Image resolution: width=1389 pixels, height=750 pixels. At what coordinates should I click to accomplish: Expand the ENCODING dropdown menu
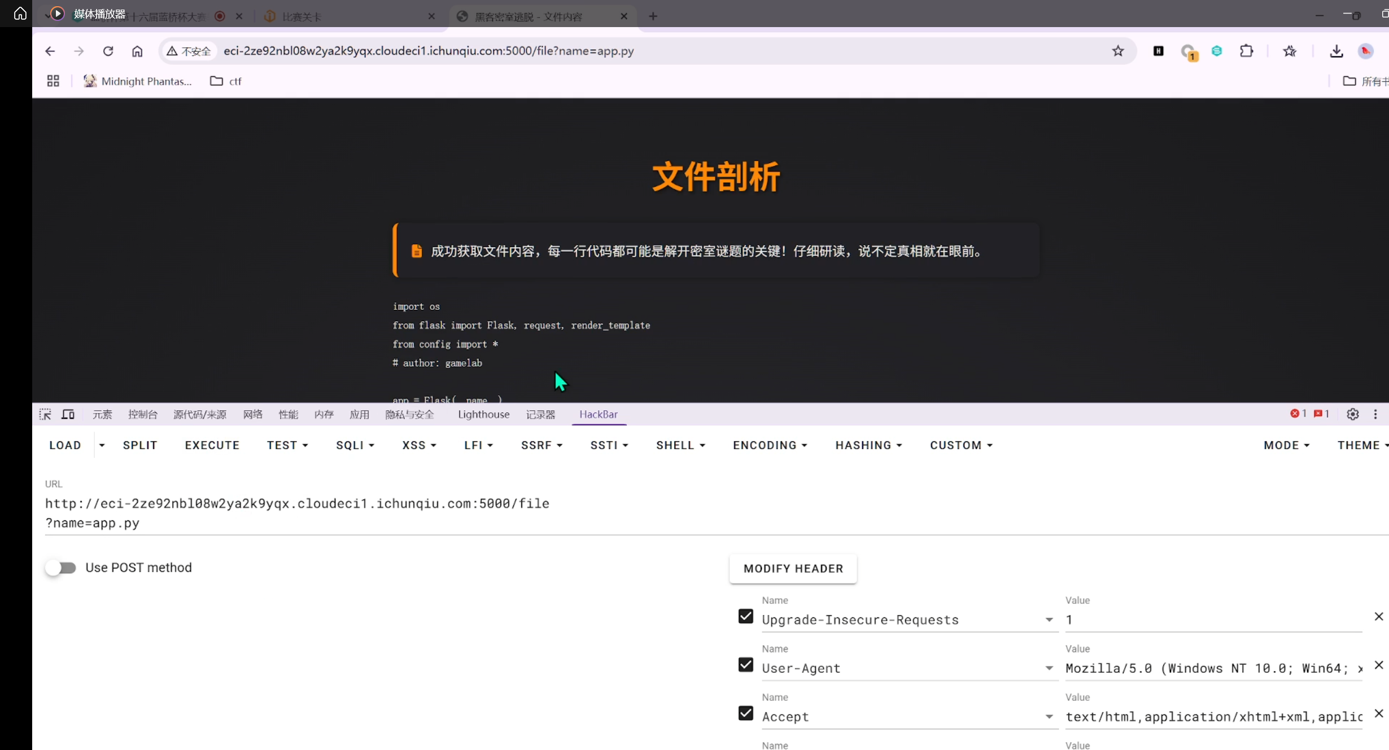pos(770,445)
